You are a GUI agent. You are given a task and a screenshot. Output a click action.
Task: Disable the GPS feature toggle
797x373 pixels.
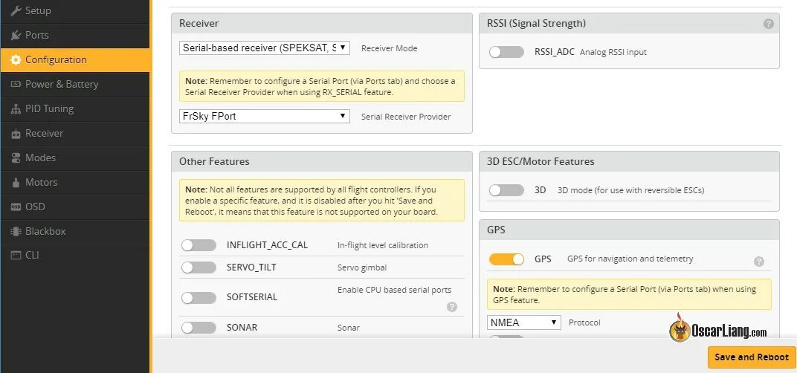coord(506,259)
